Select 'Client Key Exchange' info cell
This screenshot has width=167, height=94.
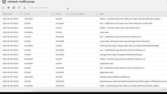click(x=129, y=46)
